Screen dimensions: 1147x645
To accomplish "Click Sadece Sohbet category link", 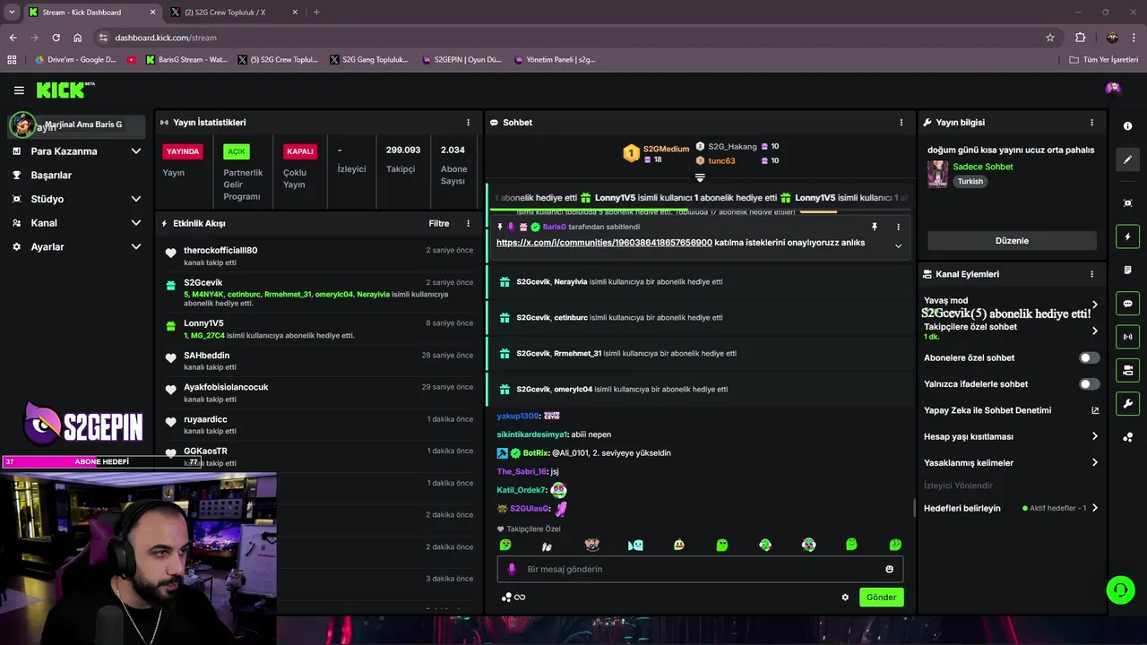I will 983,167.
